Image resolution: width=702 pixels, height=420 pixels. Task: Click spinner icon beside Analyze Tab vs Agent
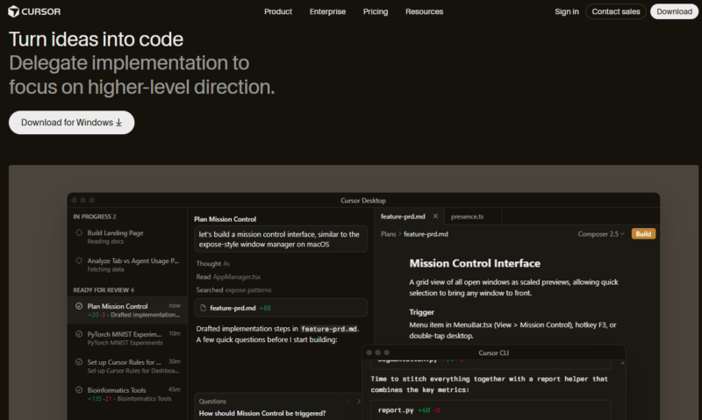[x=79, y=260]
